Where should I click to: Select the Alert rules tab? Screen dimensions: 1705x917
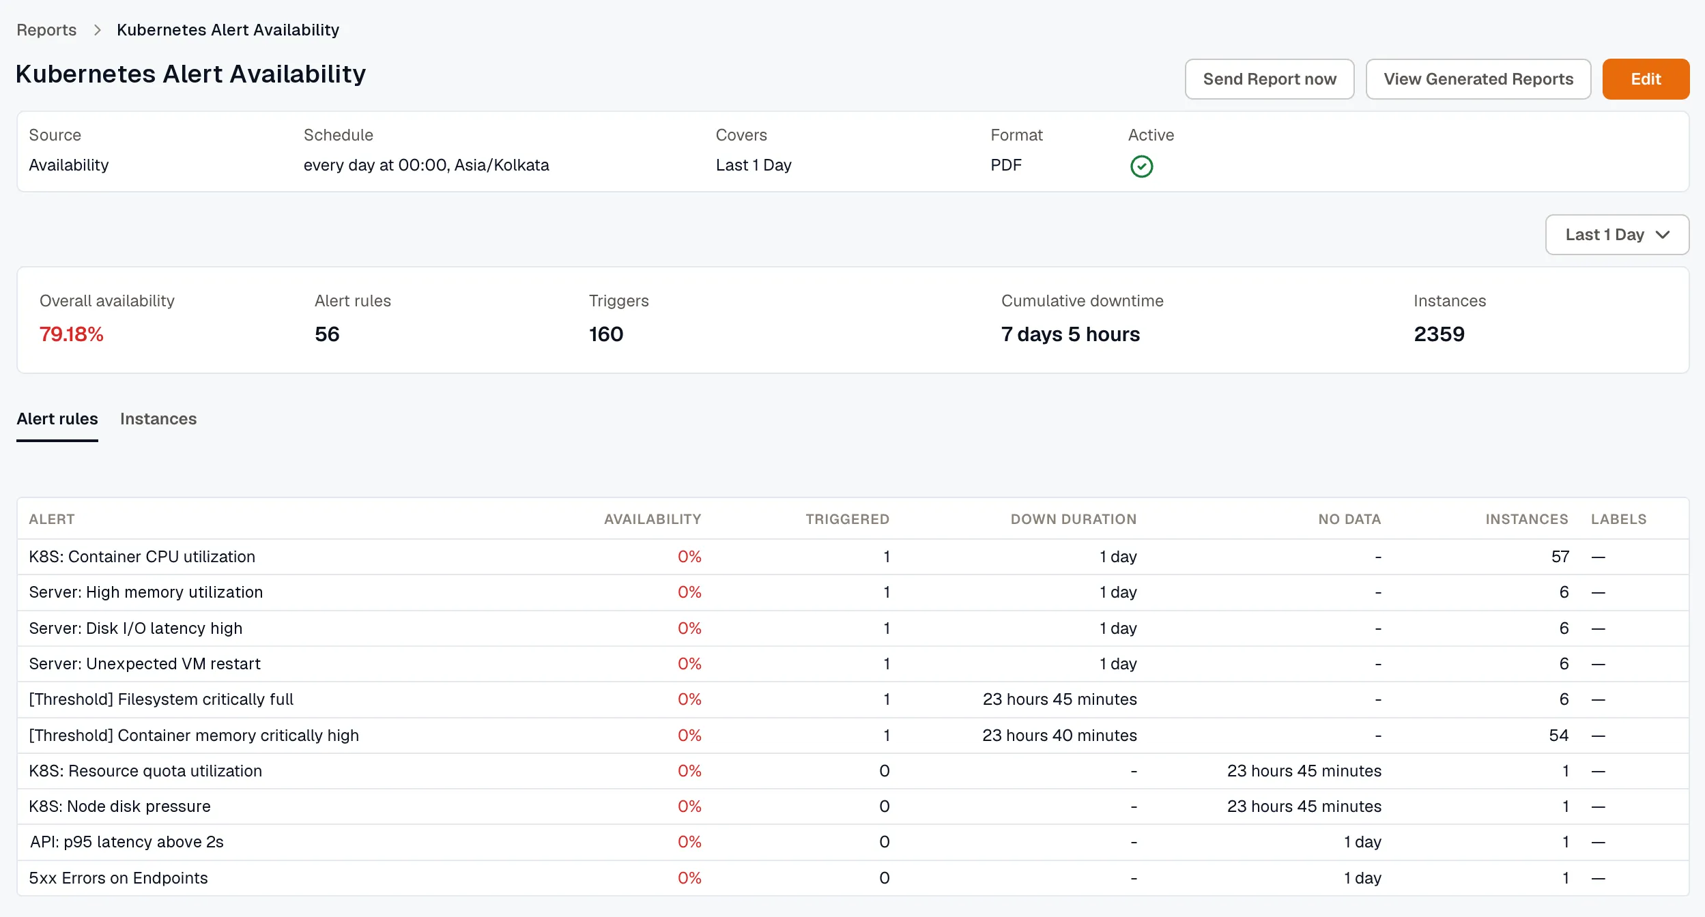pos(57,419)
